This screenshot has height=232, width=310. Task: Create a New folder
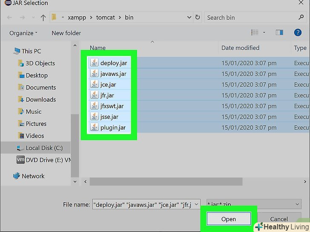(66, 33)
